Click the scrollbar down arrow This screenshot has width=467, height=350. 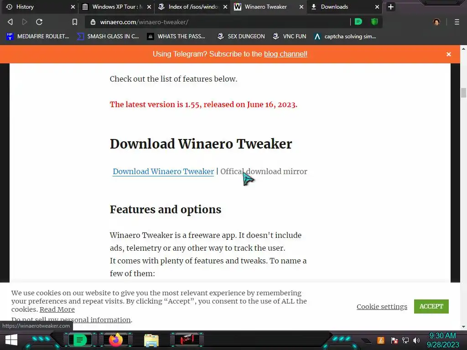point(463,326)
